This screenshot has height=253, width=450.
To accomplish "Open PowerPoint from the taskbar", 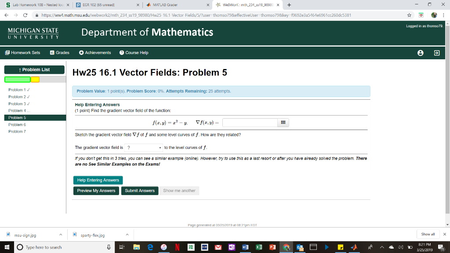I will click(272, 247).
